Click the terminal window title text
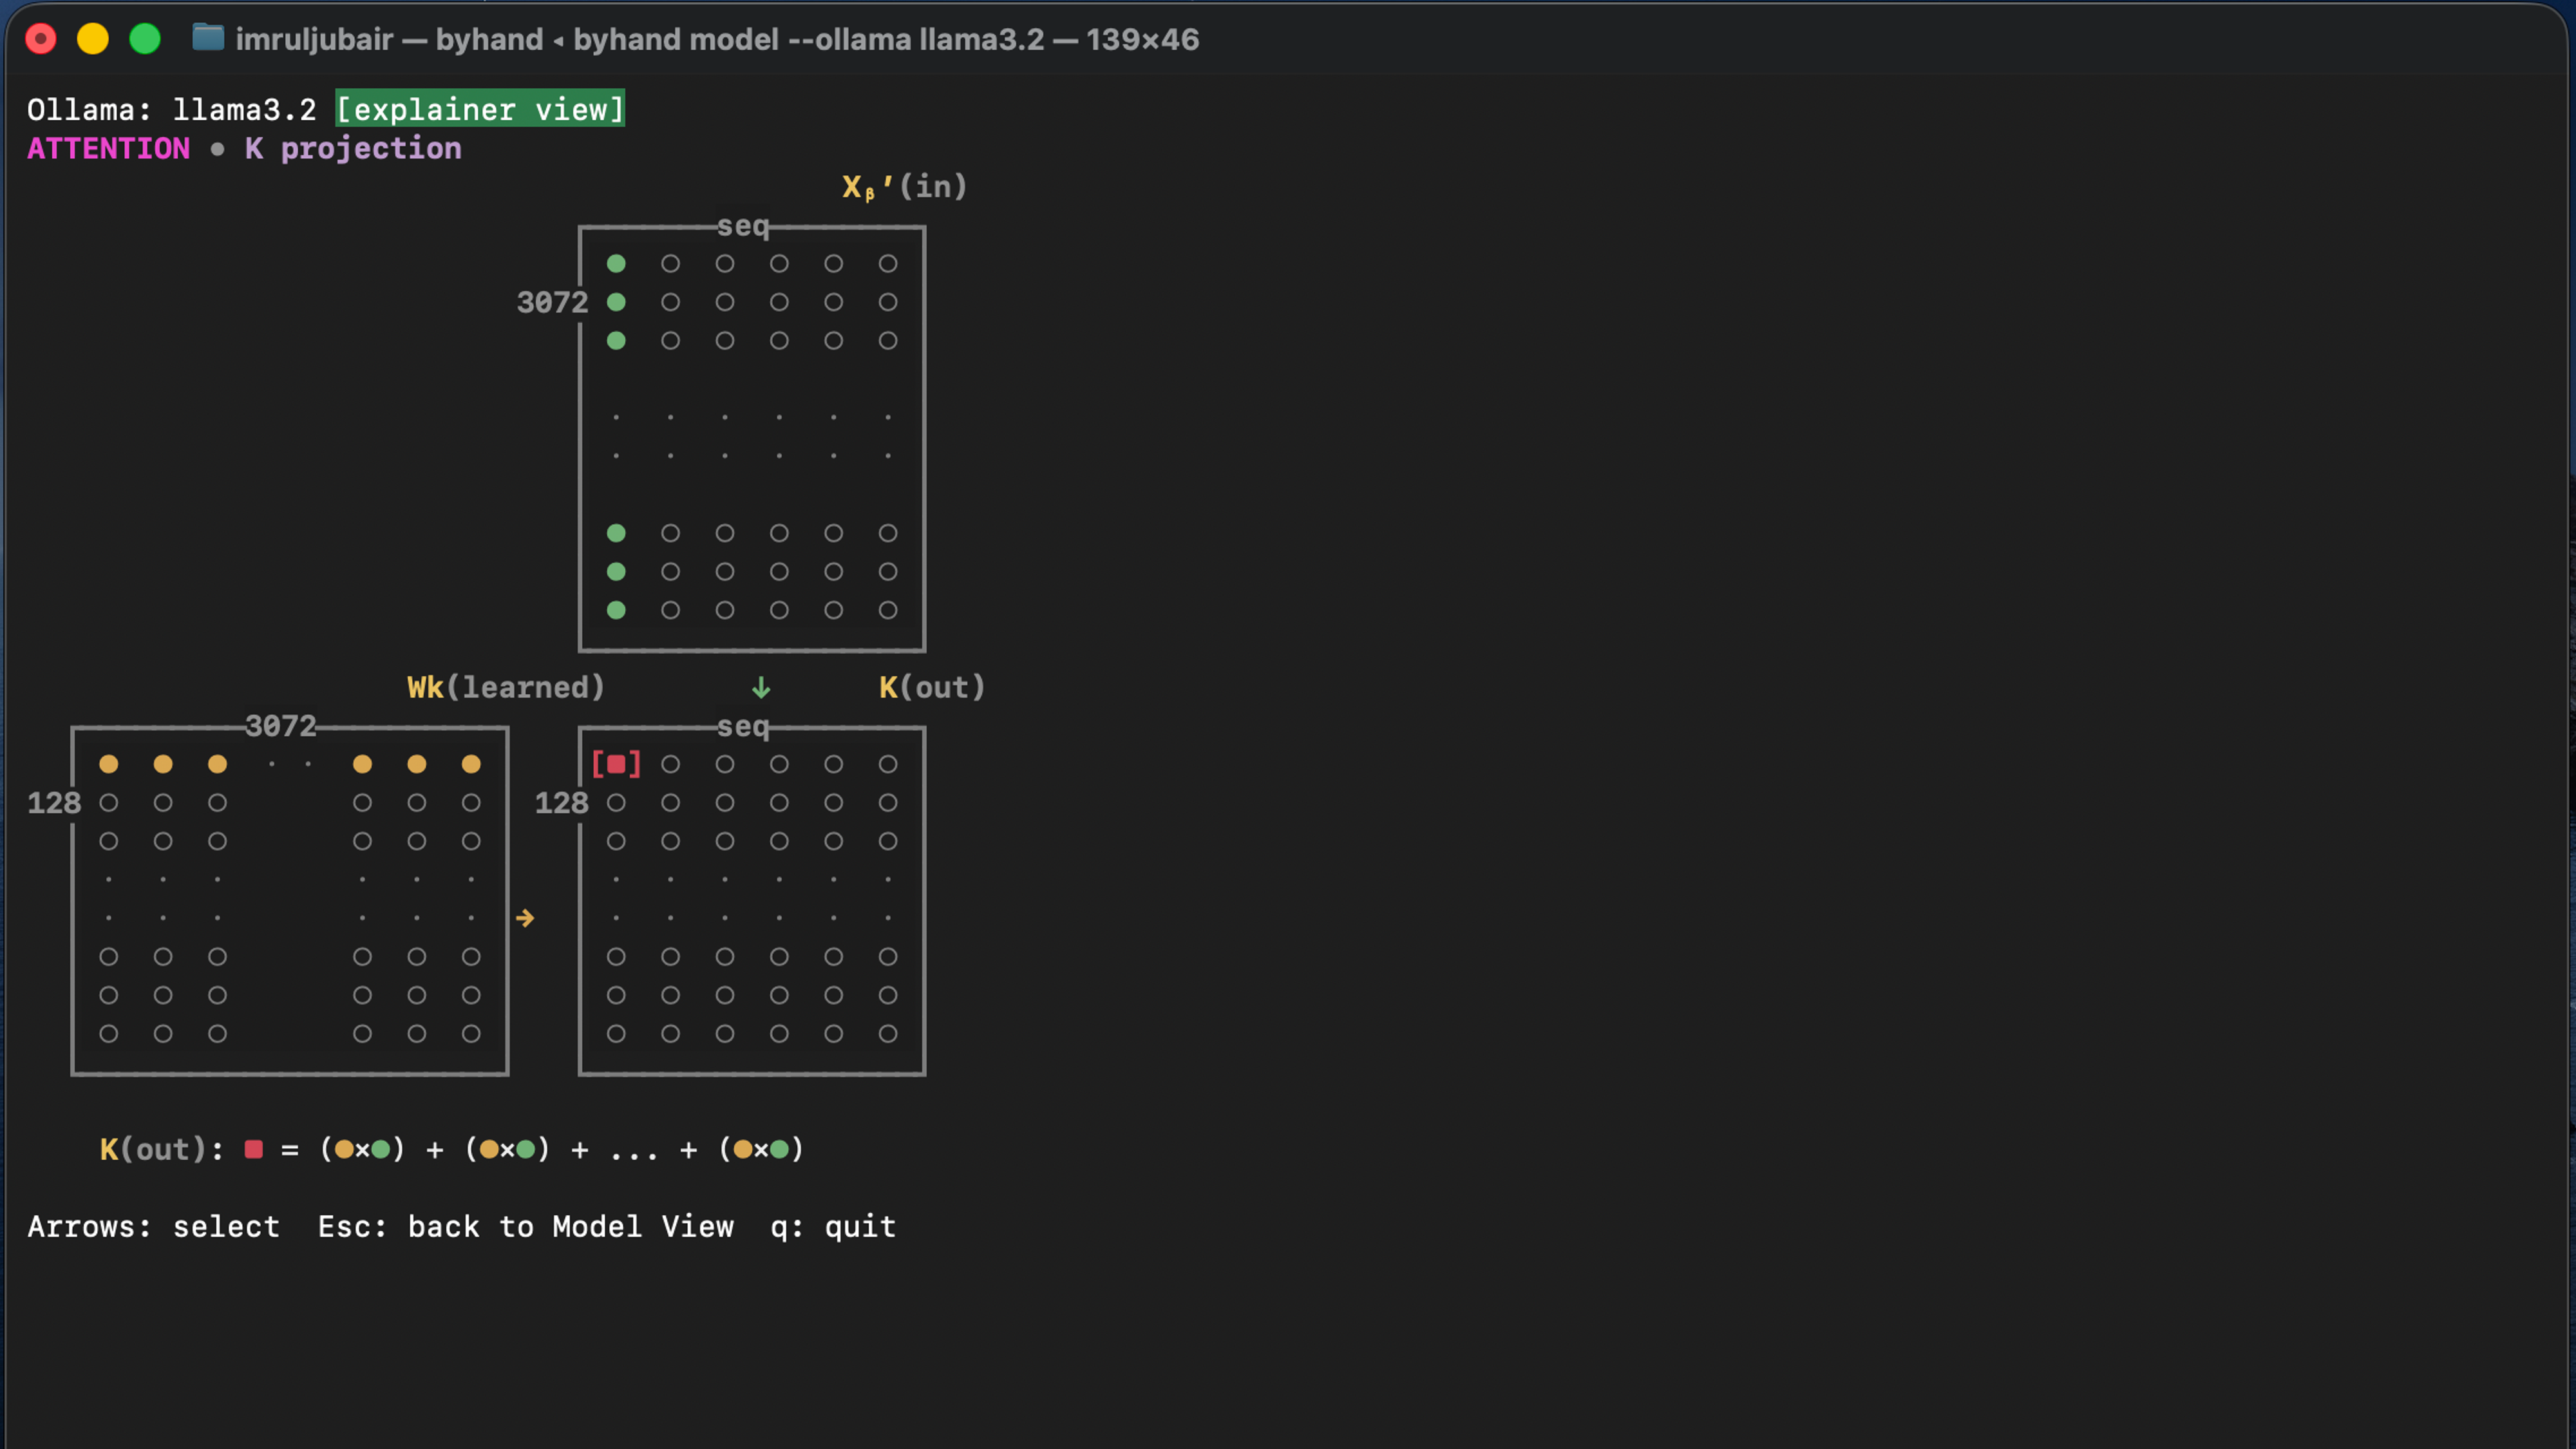The image size is (2576, 1449). click(717, 39)
